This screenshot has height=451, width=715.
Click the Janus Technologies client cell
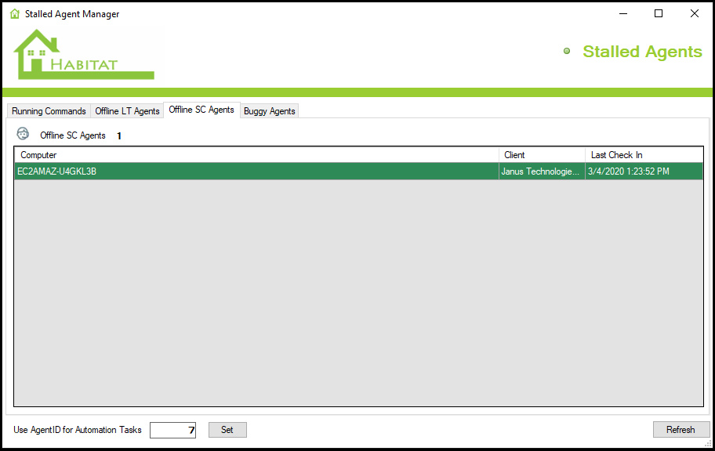tap(541, 171)
